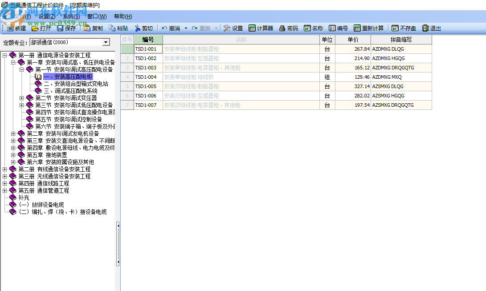
Task: Exit via the 退出 toolbar icon
Action: click(425, 28)
